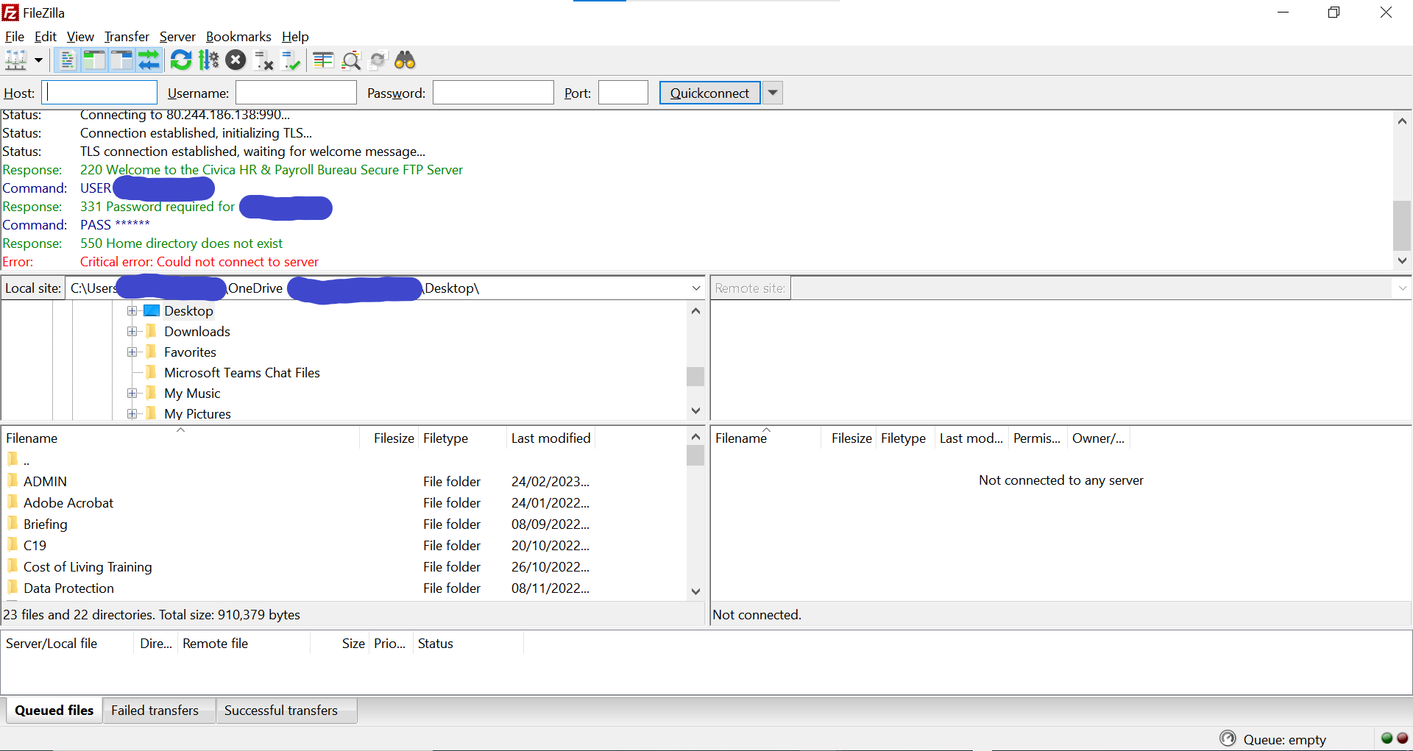Open the View menu

pyautogui.click(x=80, y=37)
